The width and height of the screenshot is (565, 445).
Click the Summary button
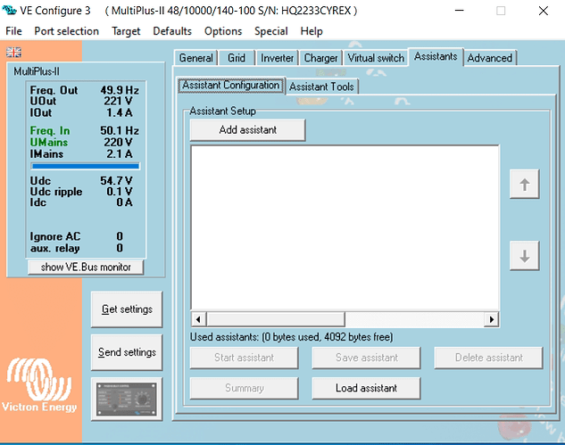coord(244,388)
